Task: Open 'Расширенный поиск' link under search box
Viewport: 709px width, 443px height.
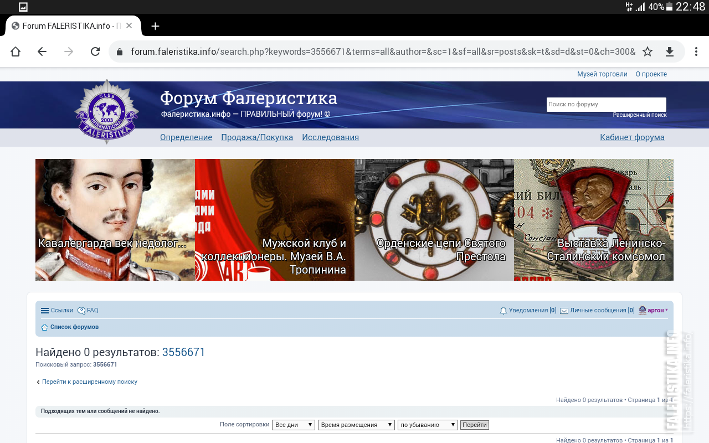Action: [640, 115]
